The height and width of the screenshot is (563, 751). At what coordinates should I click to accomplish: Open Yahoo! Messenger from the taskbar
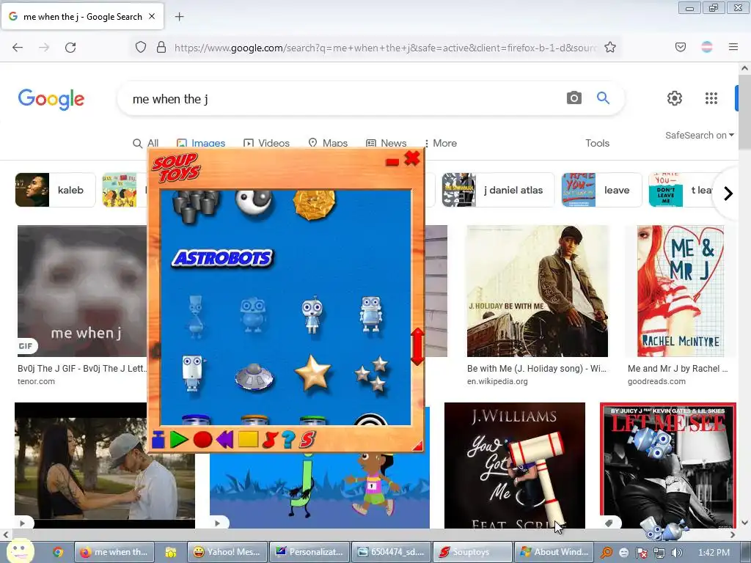click(227, 552)
